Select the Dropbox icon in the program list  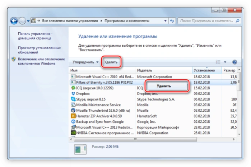[x=73, y=93]
